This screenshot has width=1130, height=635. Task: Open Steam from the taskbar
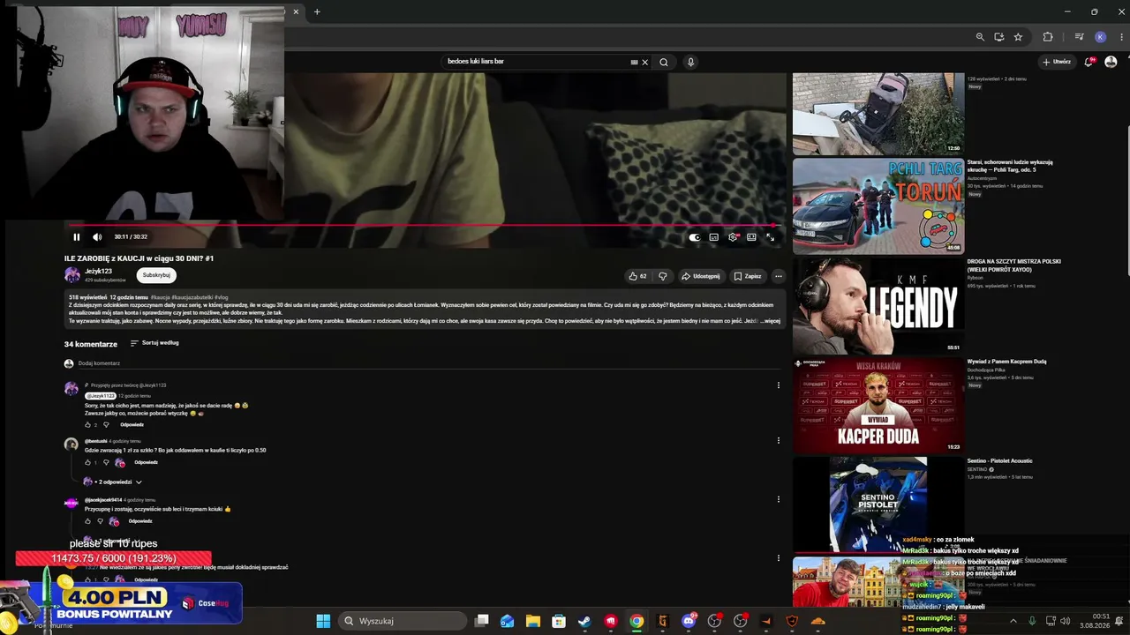tap(584, 621)
